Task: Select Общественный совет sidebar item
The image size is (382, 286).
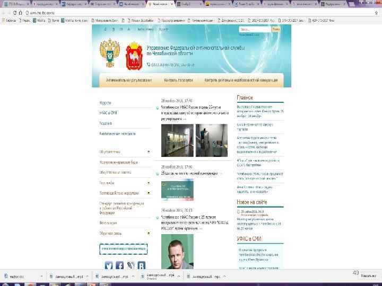Action: tap(115, 173)
